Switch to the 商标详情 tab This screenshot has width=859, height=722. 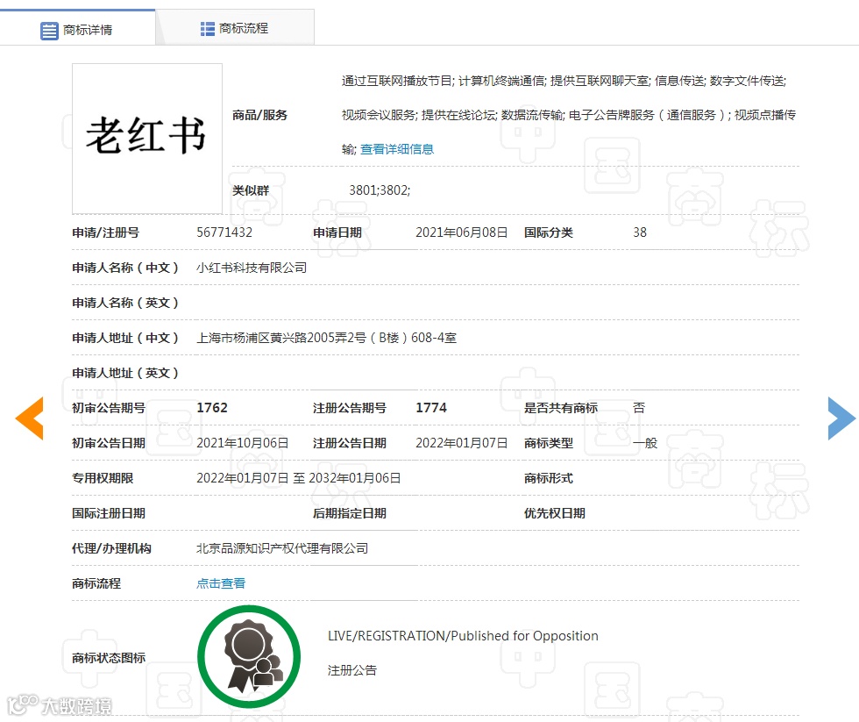[x=77, y=28]
